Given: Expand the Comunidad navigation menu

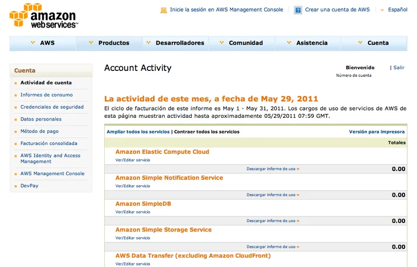Looking at the screenshot, I should (241, 43).
